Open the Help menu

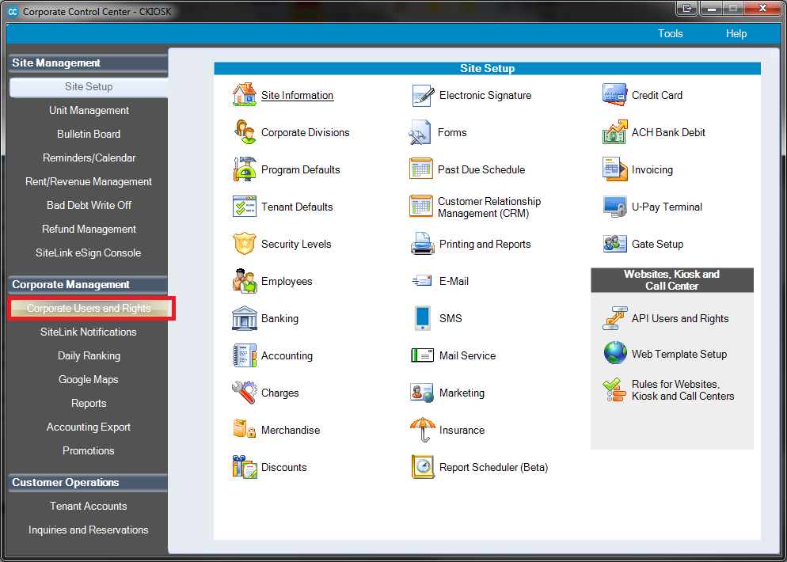(736, 33)
